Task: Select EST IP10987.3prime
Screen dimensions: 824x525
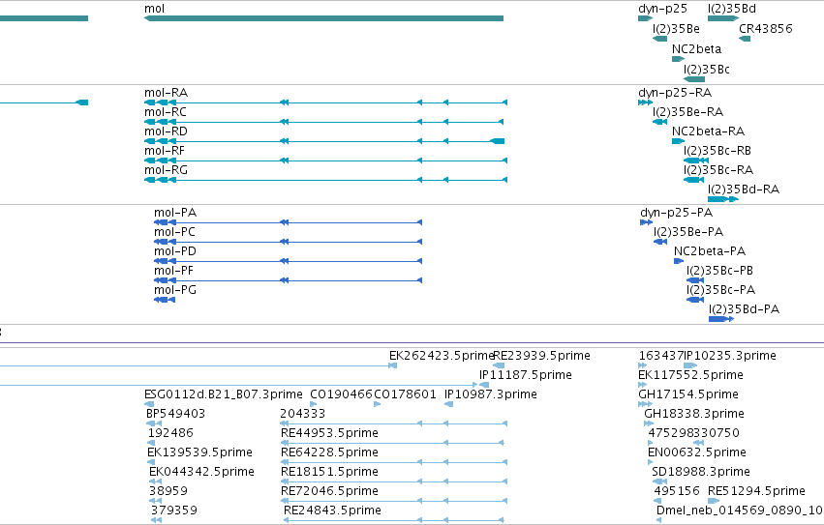Action: pyautogui.click(x=448, y=404)
